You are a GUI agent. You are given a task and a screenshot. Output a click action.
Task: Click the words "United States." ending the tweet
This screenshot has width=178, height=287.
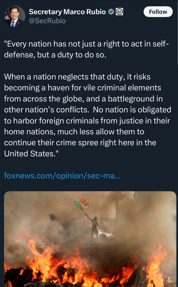pyautogui.click(x=30, y=153)
